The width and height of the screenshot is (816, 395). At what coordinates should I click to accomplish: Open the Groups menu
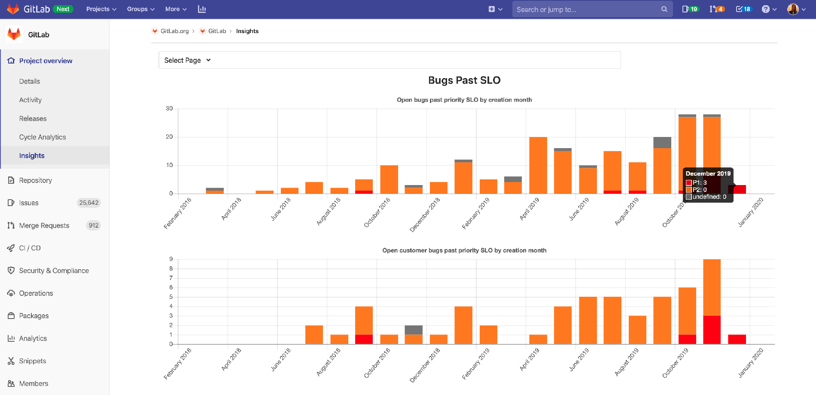pyautogui.click(x=140, y=9)
